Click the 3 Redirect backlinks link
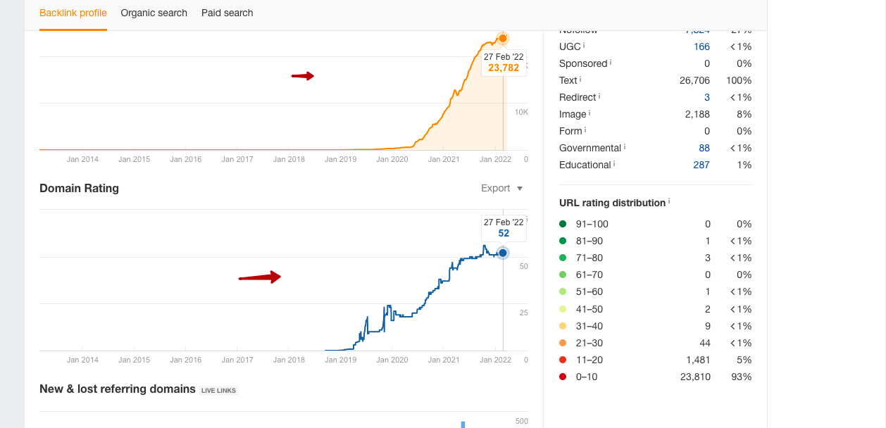Screen dimensions: 886x428 coord(707,97)
